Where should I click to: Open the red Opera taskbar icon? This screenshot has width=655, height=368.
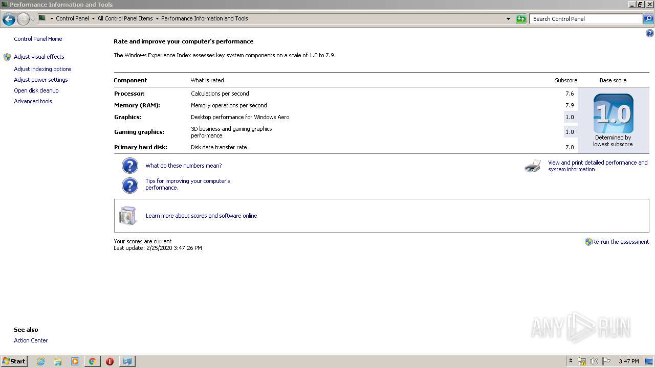pos(110,361)
